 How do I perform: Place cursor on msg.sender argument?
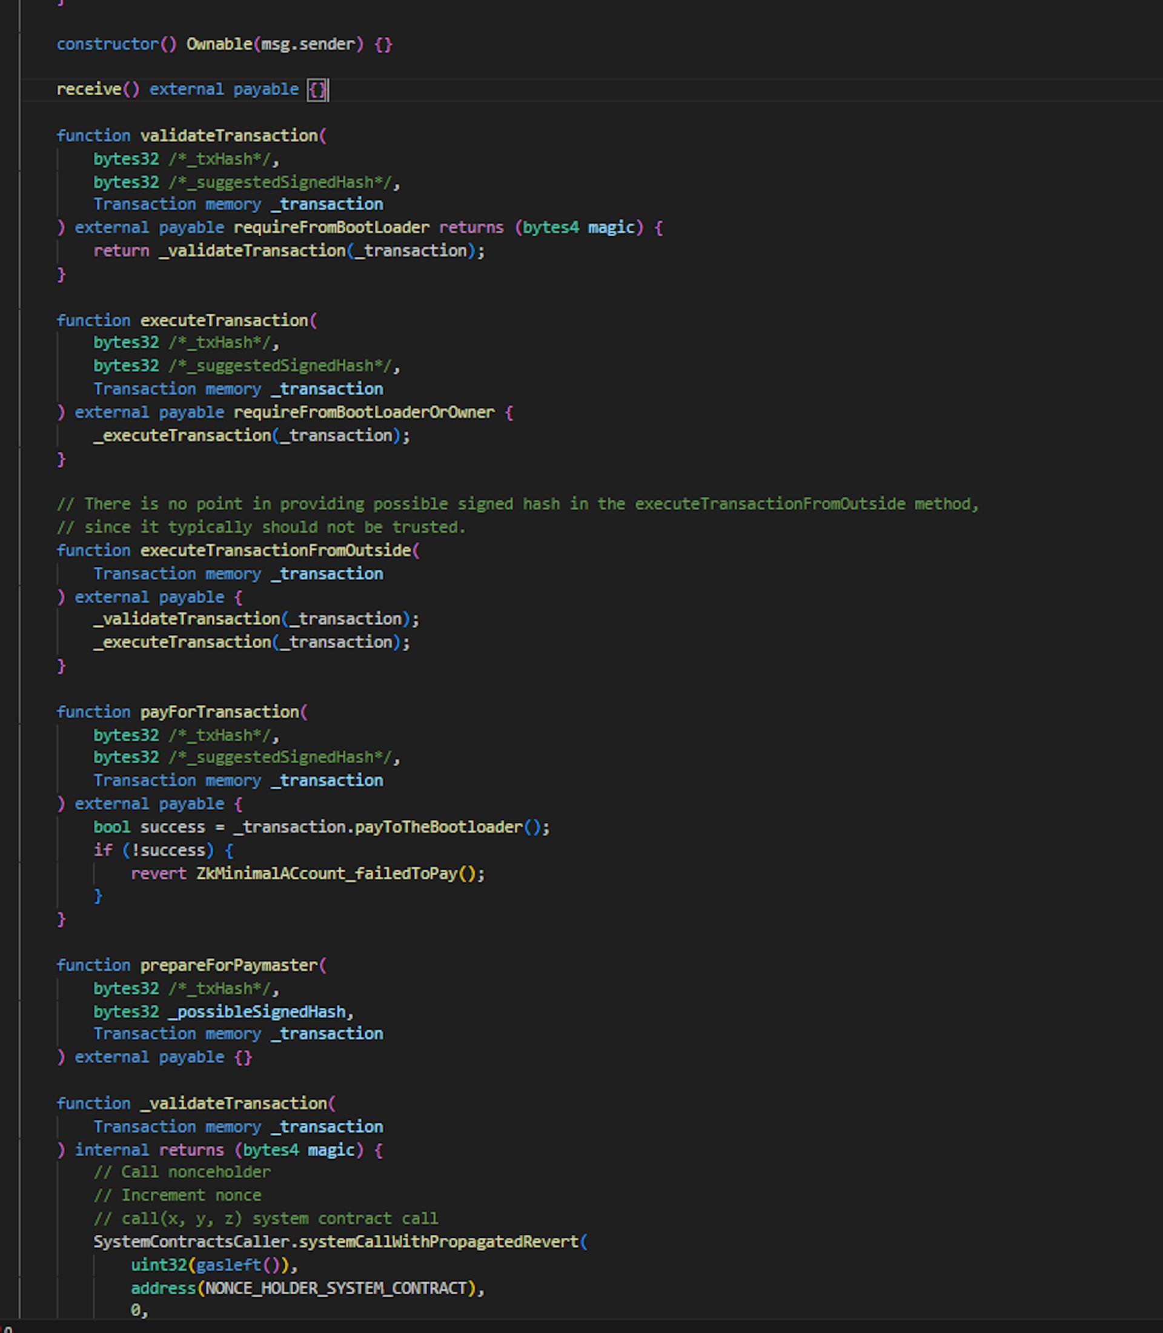pyautogui.click(x=308, y=44)
